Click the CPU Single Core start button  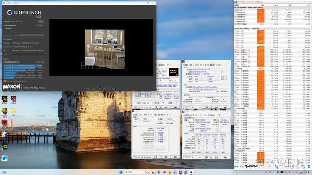(x=41, y=25)
